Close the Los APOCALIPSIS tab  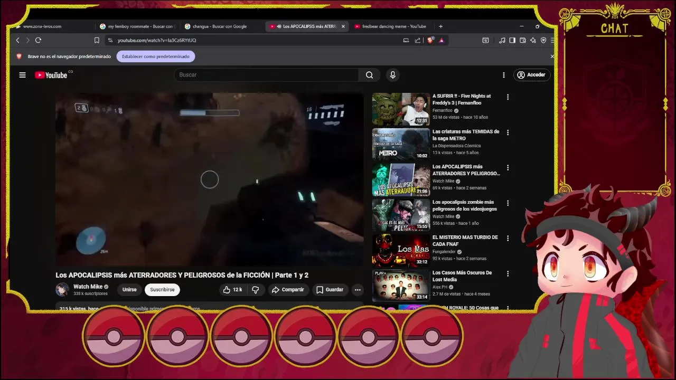pyautogui.click(x=343, y=26)
